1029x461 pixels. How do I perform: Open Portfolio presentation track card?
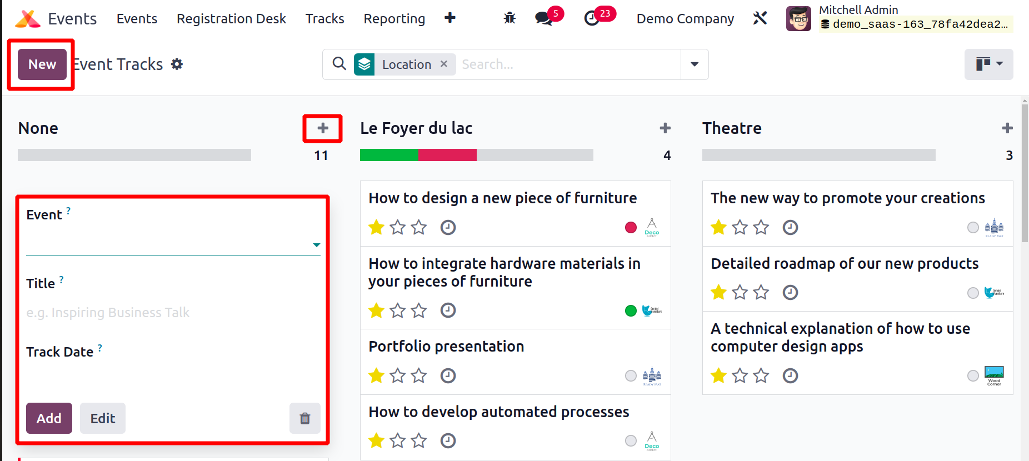coord(515,362)
